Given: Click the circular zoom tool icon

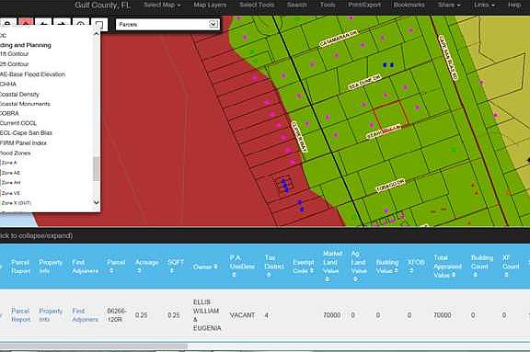Looking at the screenshot, I should coord(80,24).
